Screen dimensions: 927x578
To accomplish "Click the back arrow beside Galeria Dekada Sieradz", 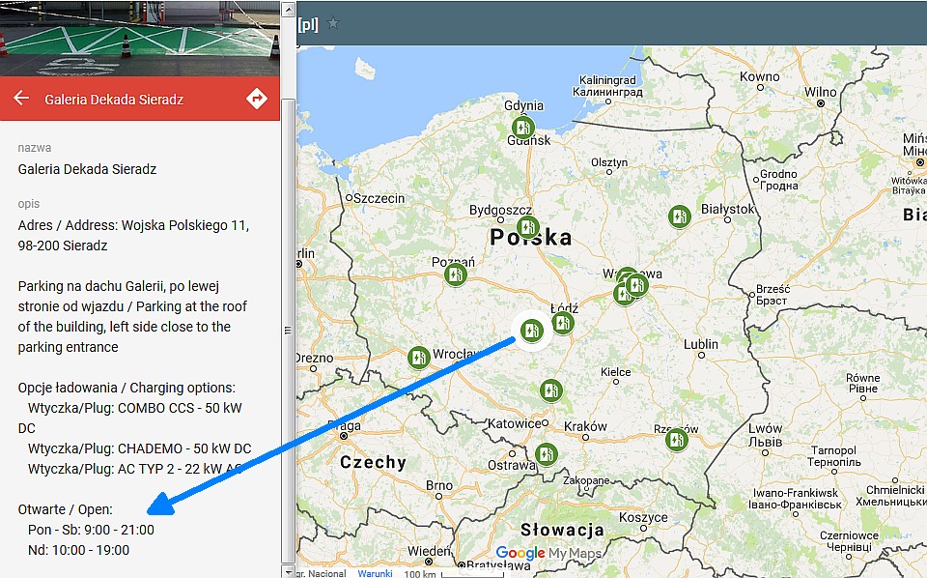I will point(21,98).
